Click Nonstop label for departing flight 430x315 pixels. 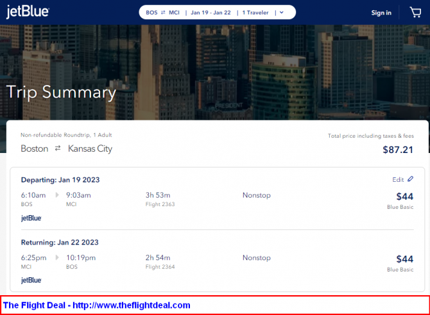click(257, 195)
